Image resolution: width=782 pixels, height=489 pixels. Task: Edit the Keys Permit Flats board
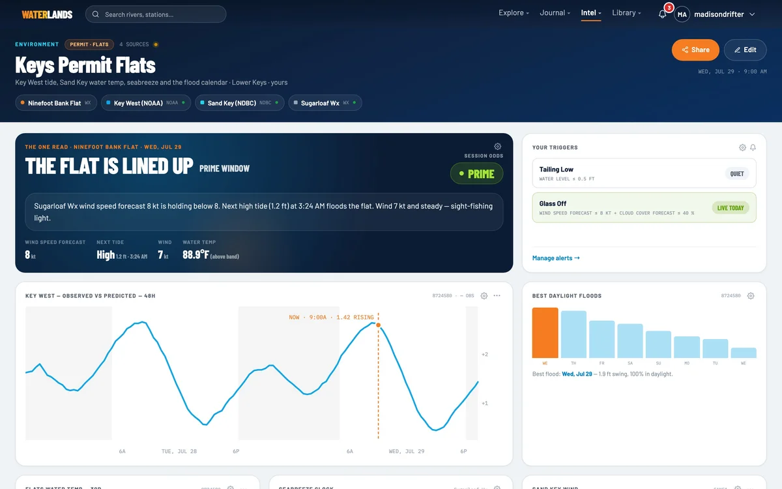pos(746,50)
